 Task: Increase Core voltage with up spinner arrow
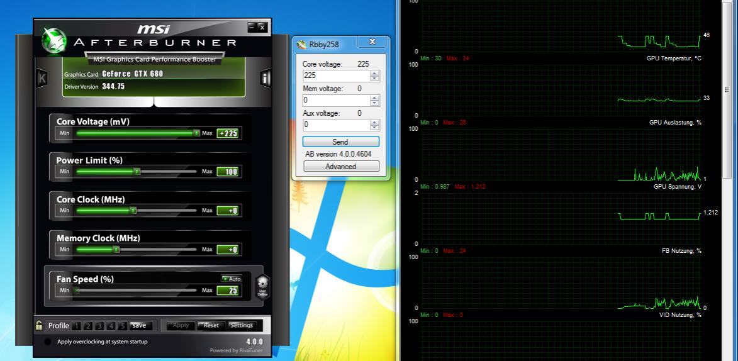point(374,74)
